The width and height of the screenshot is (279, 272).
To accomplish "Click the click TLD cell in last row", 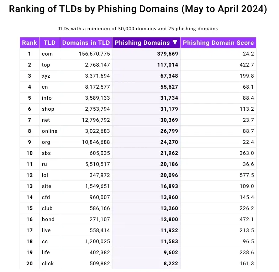I will [48, 263].
